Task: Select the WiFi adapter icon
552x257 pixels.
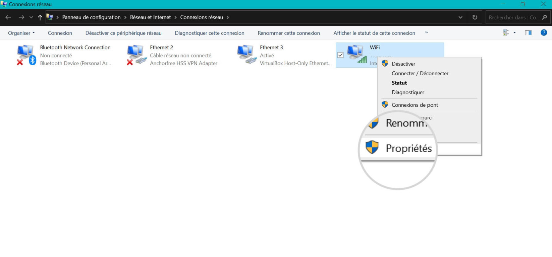Action: pos(357,54)
